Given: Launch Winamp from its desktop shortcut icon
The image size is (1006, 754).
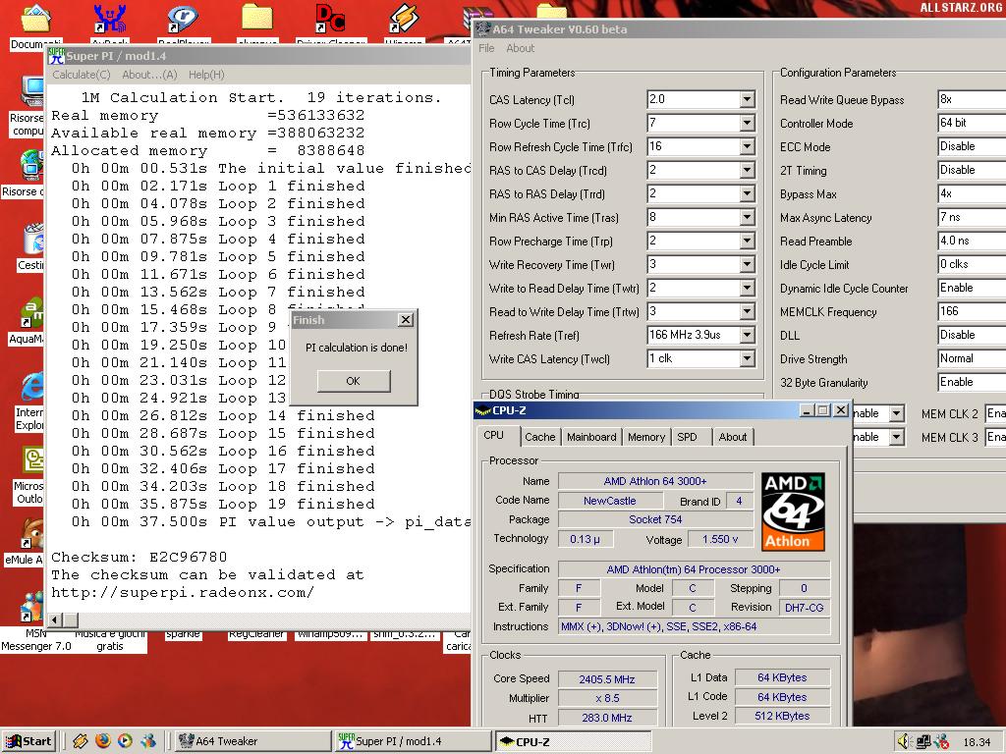Looking at the screenshot, I should point(404,18).
